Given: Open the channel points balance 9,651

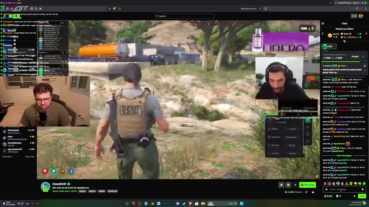Looking at the screenshot, I should click(x=328, y=196).
